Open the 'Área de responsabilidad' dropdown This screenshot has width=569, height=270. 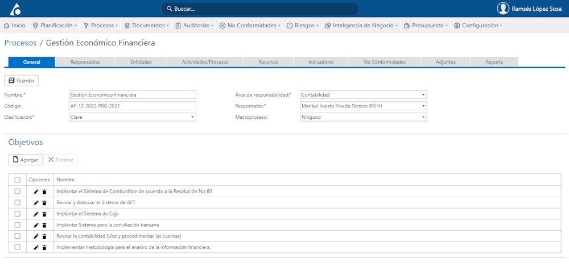pos(363,95)
